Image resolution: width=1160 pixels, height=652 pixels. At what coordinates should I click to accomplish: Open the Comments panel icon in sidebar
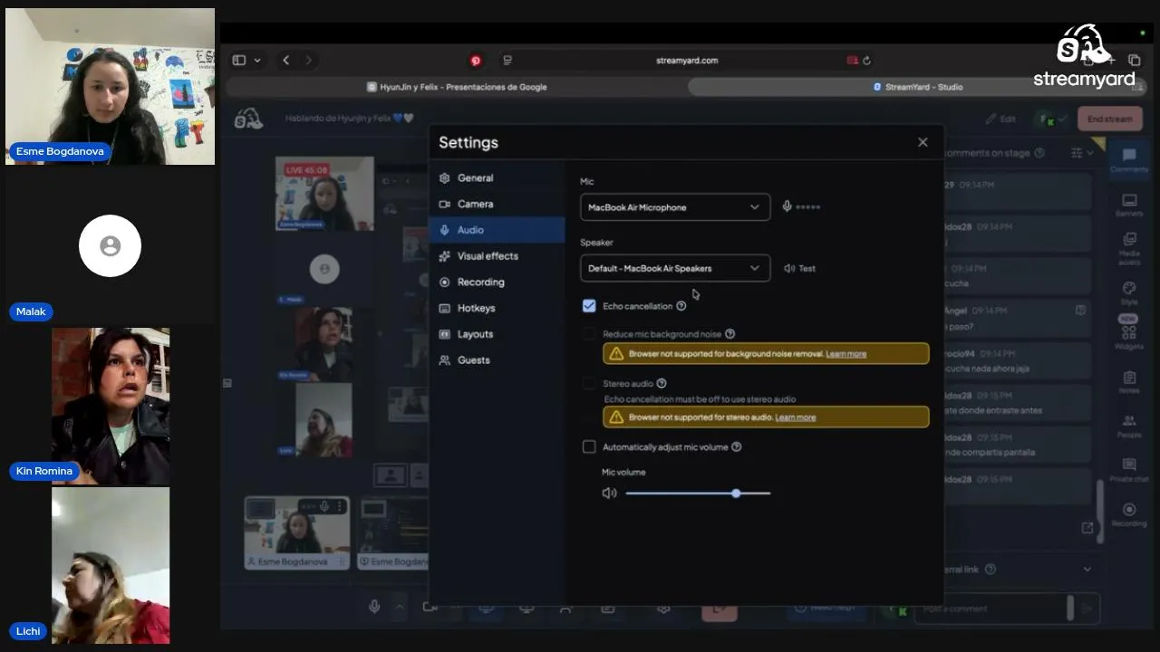coord(1129,160)
